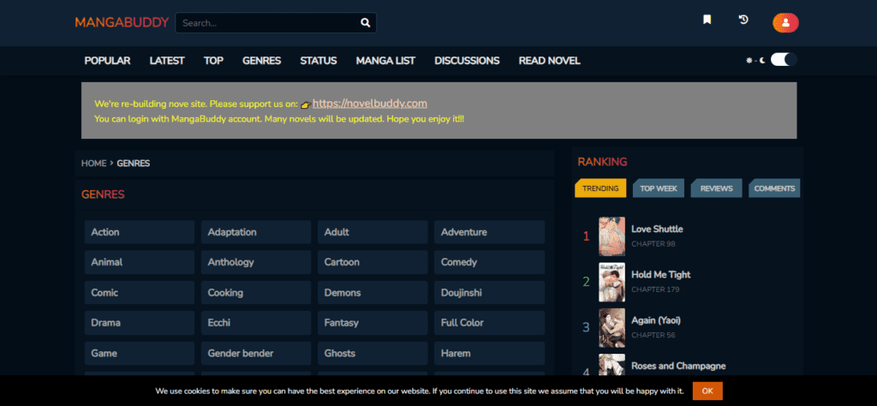Screen dimensions: 877x406
Task: Open the Latest menu item
Action: [x=167, y=61]
